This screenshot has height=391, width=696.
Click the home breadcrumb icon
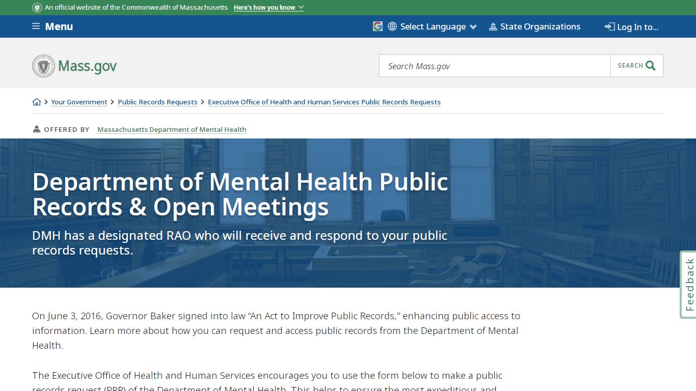37,102
